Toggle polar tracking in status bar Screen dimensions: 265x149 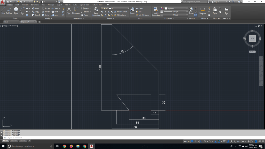(204, 141)
